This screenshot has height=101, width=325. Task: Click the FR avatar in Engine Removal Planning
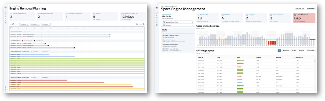[5, 8]
